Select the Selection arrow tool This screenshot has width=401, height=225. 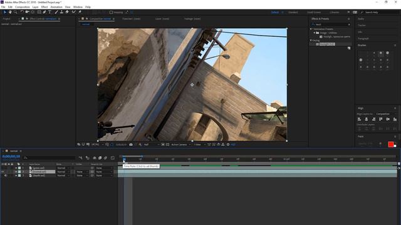click(4, 12)
